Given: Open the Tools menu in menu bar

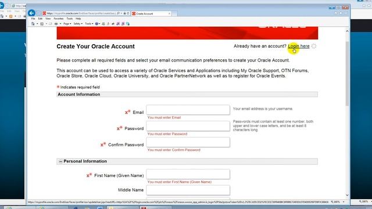Looking at the screenshot, I should coord(70,19).
